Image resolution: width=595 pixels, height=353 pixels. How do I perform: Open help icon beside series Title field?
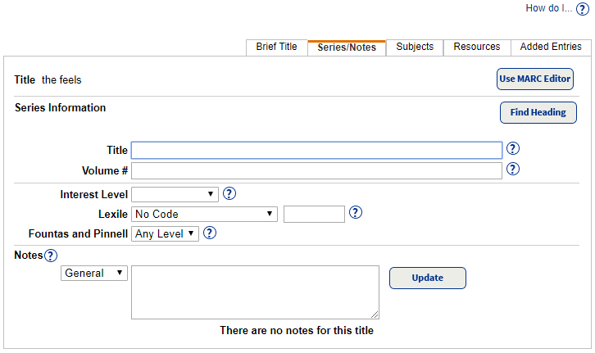[x=514, y=149]
